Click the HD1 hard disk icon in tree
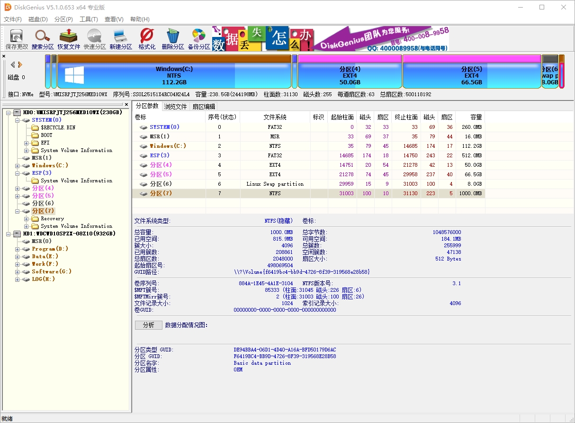The height and width of the screenshot is (423, 575). tap(17, 234)
